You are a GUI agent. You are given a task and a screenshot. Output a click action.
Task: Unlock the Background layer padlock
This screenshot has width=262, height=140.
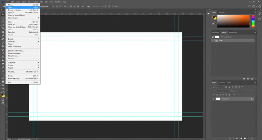click(x=252, y=99)
